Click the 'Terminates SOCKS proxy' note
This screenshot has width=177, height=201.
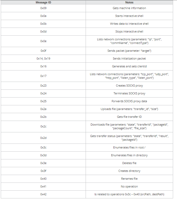(129, 94)
